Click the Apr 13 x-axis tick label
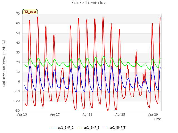The image size is (178, 133). click(x=22, y=114)
